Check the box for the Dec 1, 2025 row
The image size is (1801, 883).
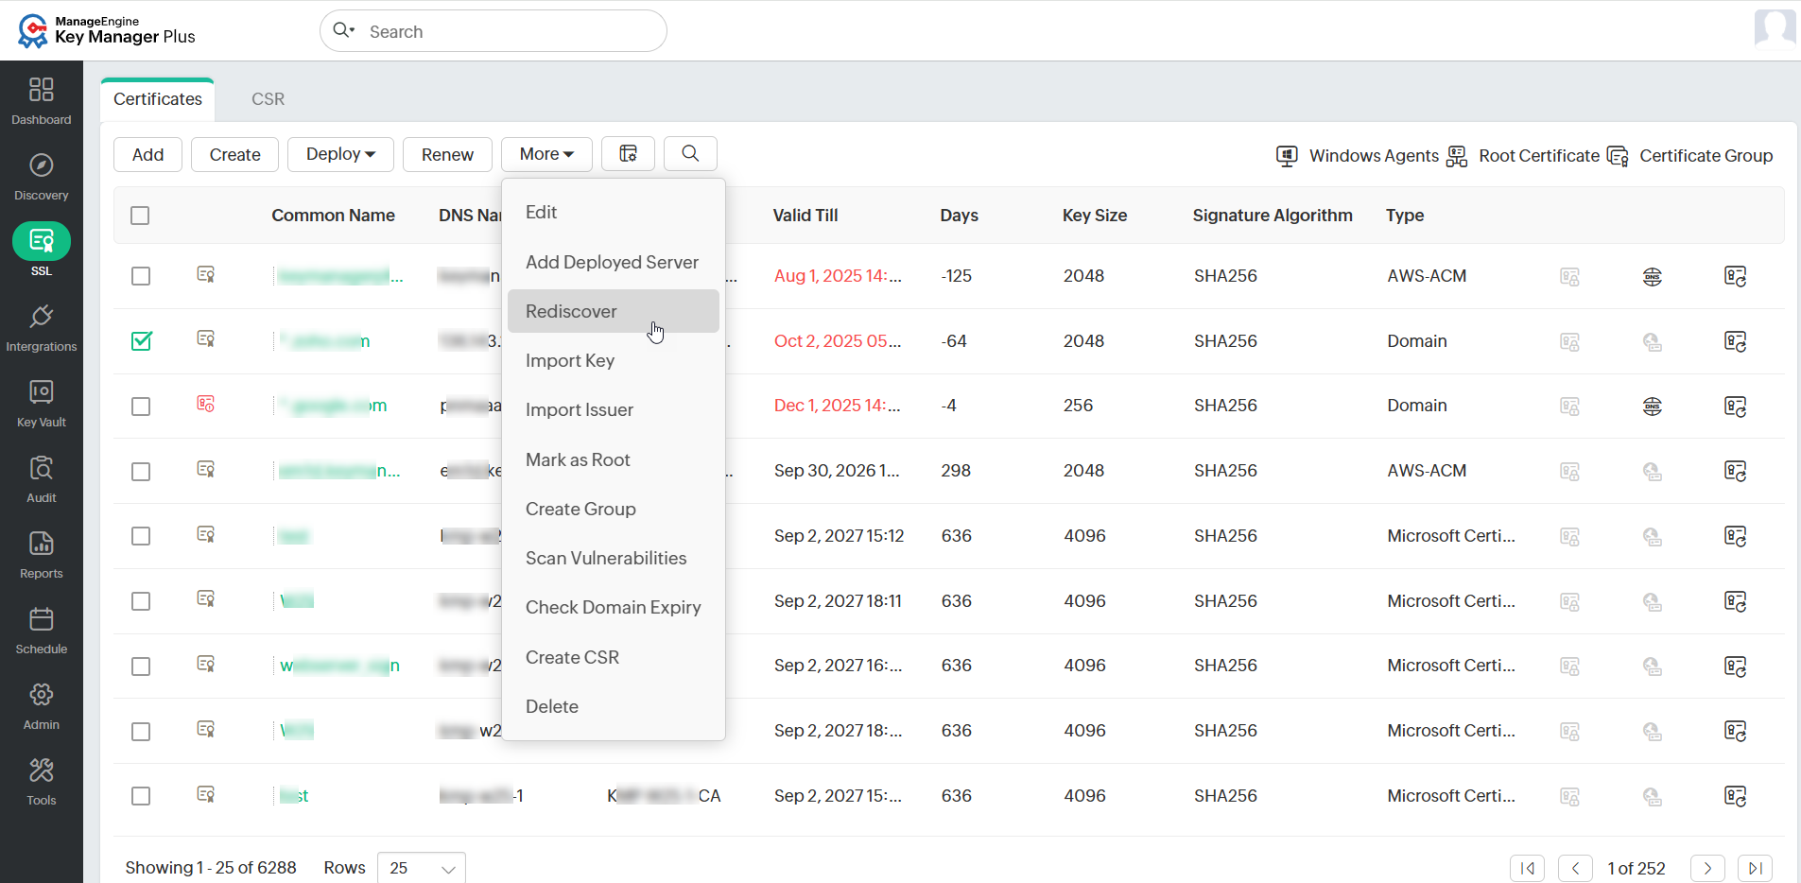(141, 407)
